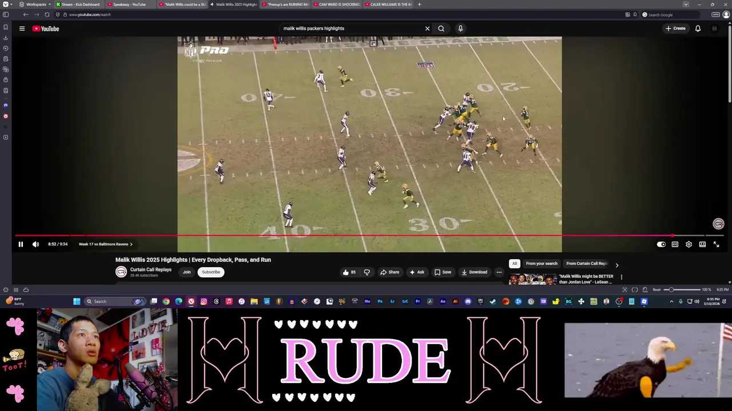Select the From Curtain Call Replays chip
732x411 pixels.
pos(586,264)
